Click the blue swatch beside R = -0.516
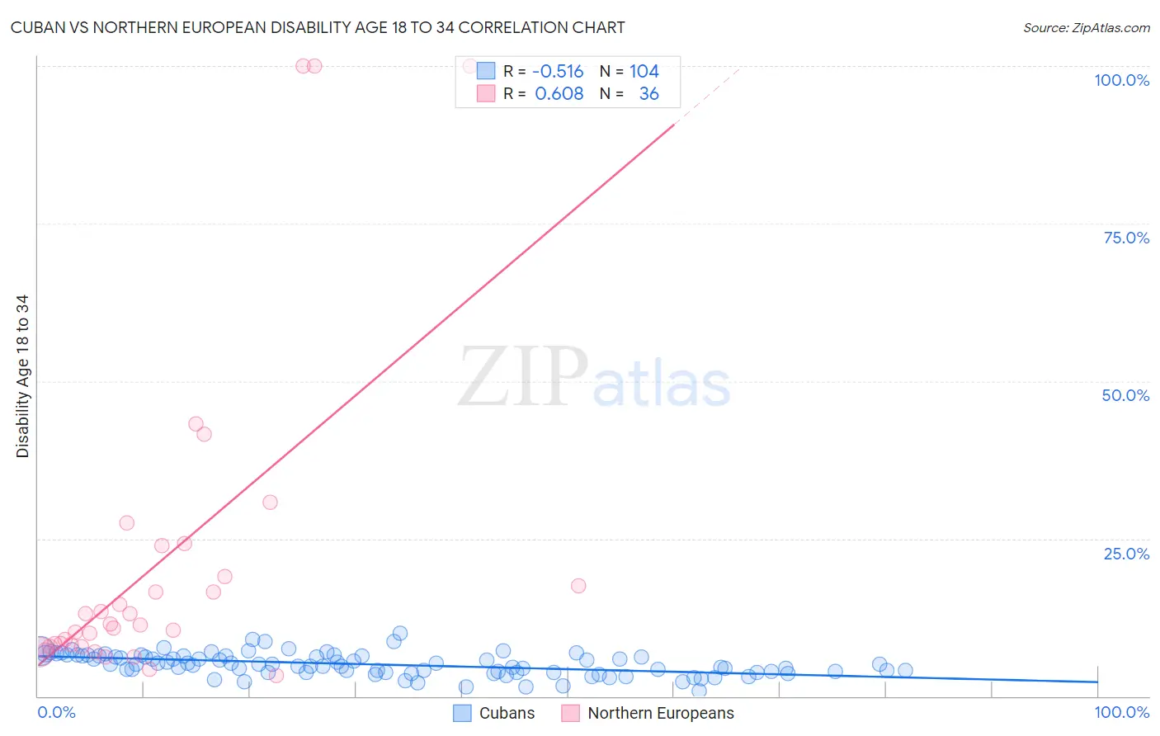 486,71
